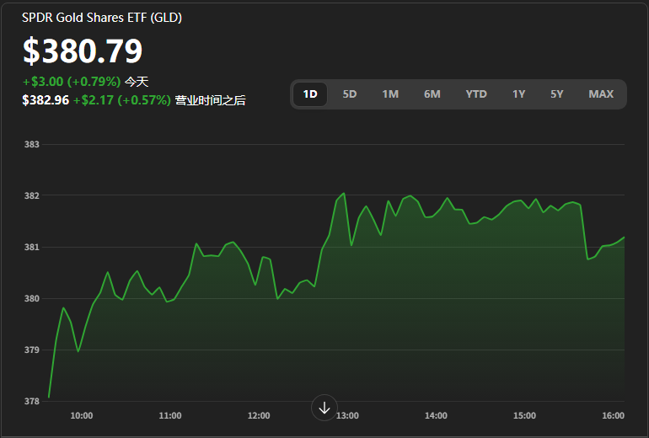The height and width of the screenshot is (438, 649).
Task: Click the $380.79 current price
Action: click(x=83, y=51)
